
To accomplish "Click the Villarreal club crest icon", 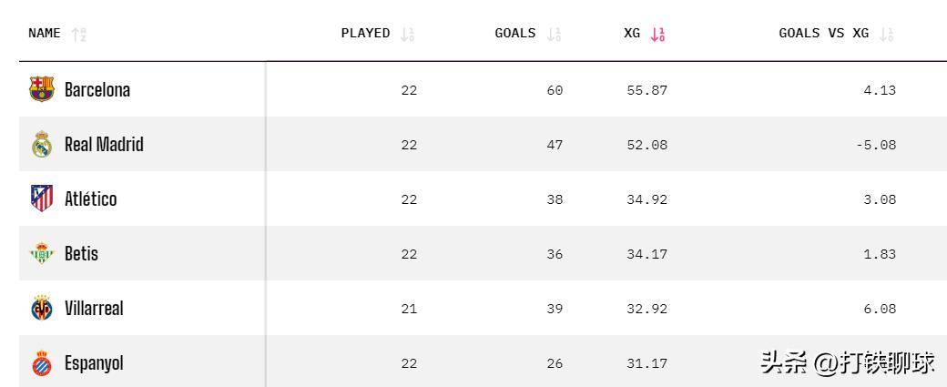I will point(42,308).
